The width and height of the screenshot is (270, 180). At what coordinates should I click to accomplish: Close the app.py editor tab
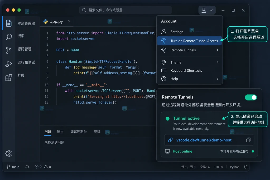click(69, 21)
